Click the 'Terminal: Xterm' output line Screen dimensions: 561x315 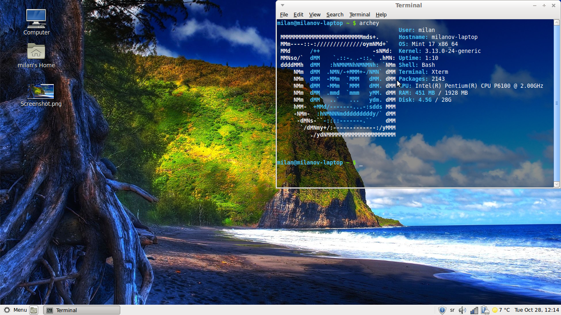pyautogui.click(x=423, y=72)
